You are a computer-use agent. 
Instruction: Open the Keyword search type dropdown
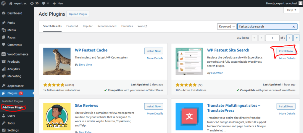pyautogui.click(x=227, y=26)
